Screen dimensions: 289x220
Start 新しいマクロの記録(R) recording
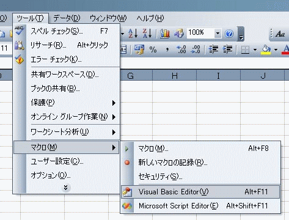pos(200,163)
